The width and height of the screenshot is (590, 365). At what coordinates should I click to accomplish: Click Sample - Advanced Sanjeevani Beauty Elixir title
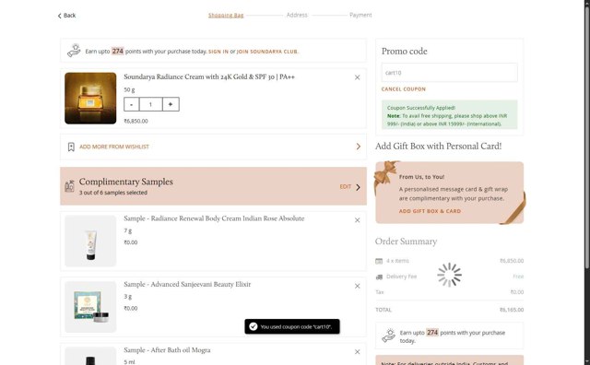click(x=187, y=284)
